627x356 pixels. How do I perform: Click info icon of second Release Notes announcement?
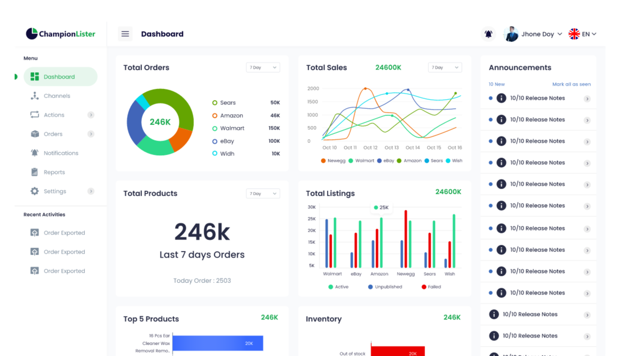tap(502, 120)
